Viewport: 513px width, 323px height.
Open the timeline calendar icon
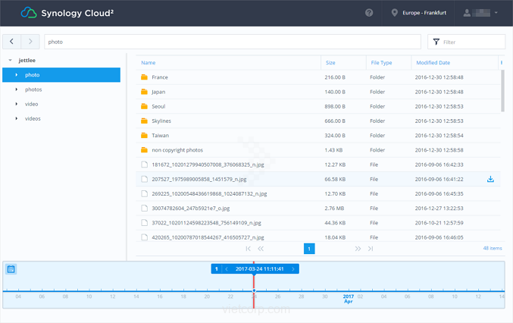11,269
